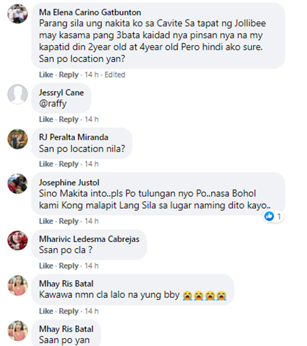This screenshot has width=307, height=346.
Task: Open the Ma Elena Carino Gatbunton name link
Action: tap(90, 12)
